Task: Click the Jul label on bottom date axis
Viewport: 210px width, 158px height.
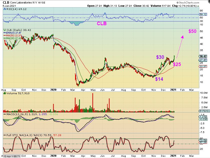Action: point(113,156)
